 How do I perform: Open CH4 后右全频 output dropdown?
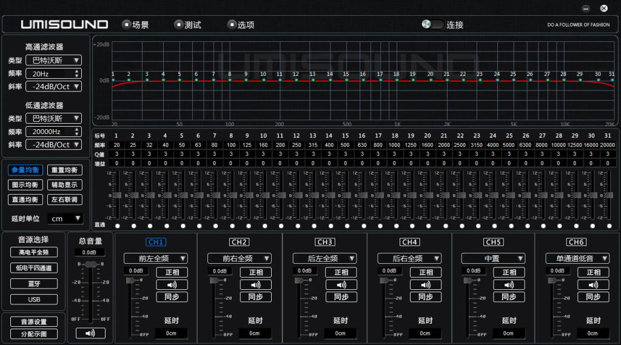(409, 259)
